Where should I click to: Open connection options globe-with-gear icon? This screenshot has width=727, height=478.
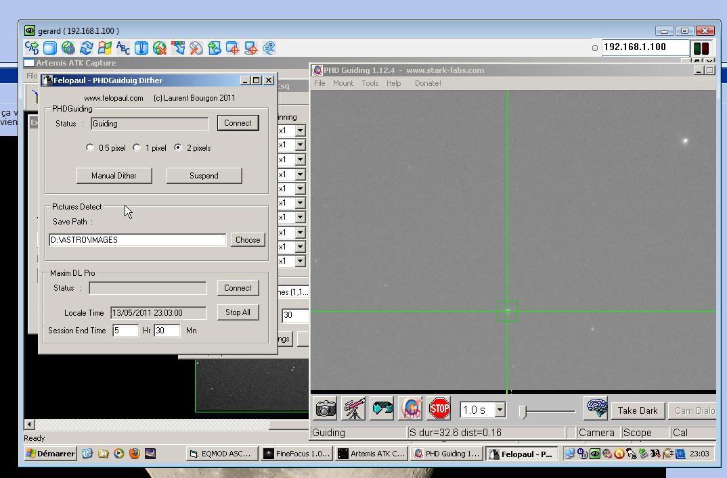click(68, 48)
